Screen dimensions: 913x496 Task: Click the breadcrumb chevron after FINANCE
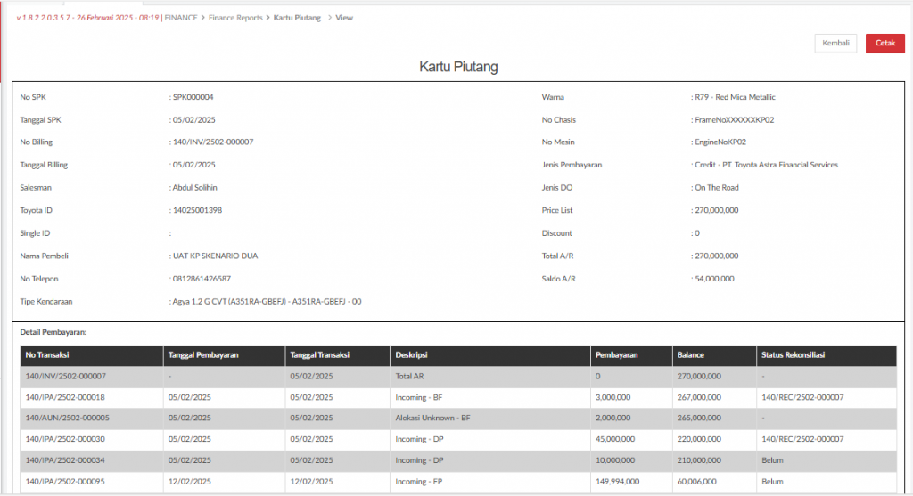(203, 18)
